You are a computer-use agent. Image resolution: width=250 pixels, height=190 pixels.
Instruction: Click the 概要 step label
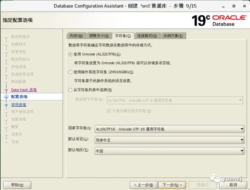coord(15,127)
